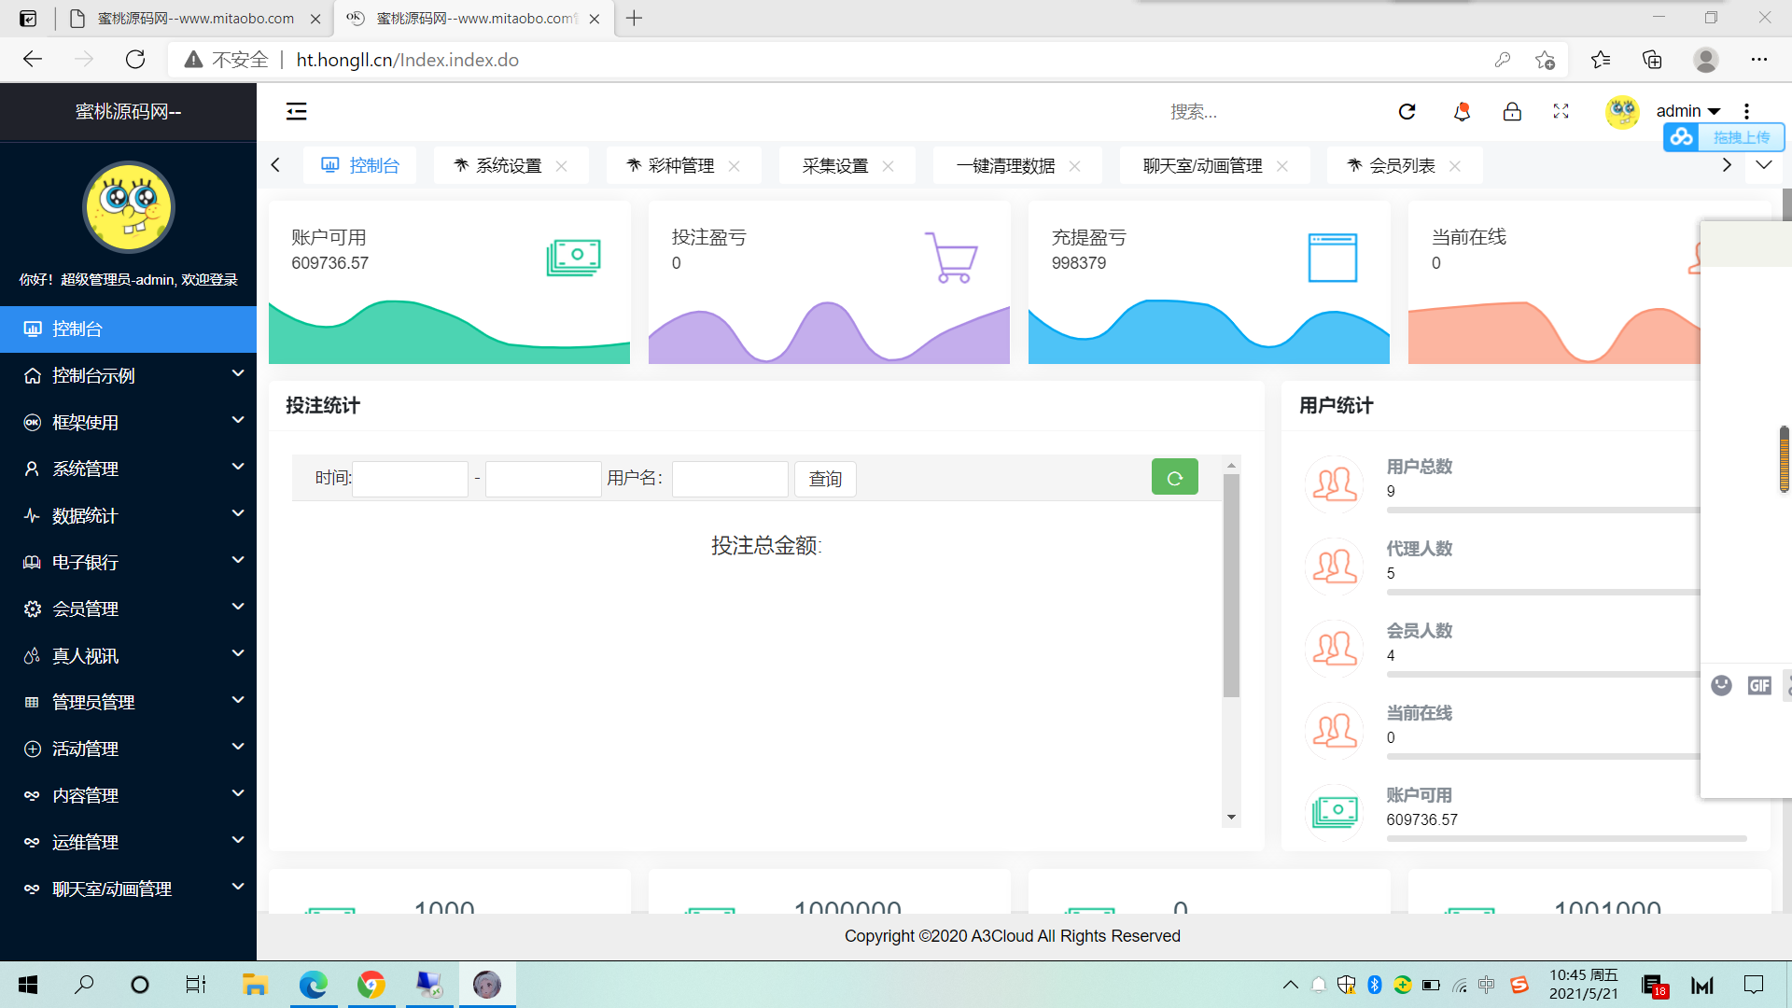
Task: Click the 投注统计 panel vertical scrollbar
Action: pyautogui.click(x=1231, y=585)
